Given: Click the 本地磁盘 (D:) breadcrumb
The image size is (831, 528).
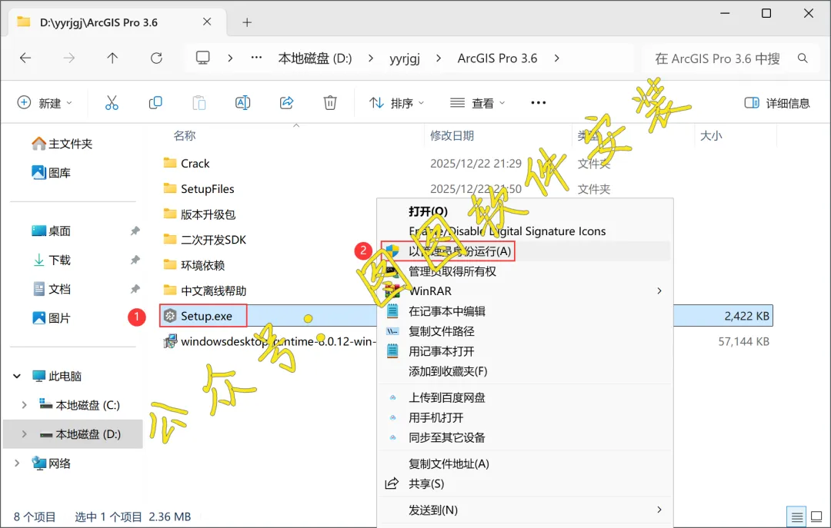Looking at the screenshot, I should (x=315, y=58).
